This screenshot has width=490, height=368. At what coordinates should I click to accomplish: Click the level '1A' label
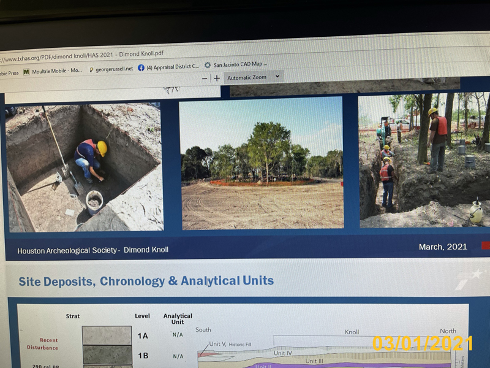(x=143, y=335)
